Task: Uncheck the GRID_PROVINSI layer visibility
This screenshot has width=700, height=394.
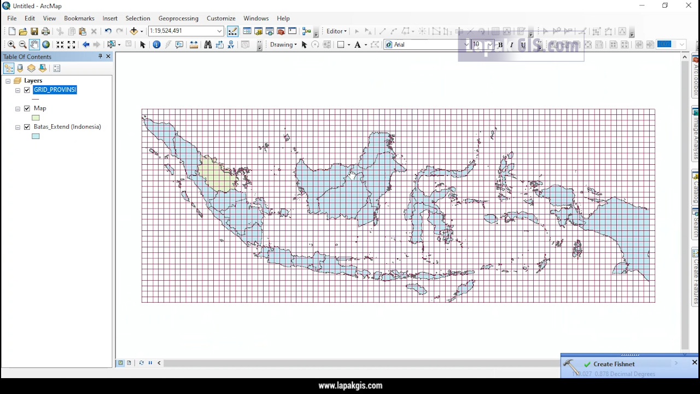Action: 27,90
